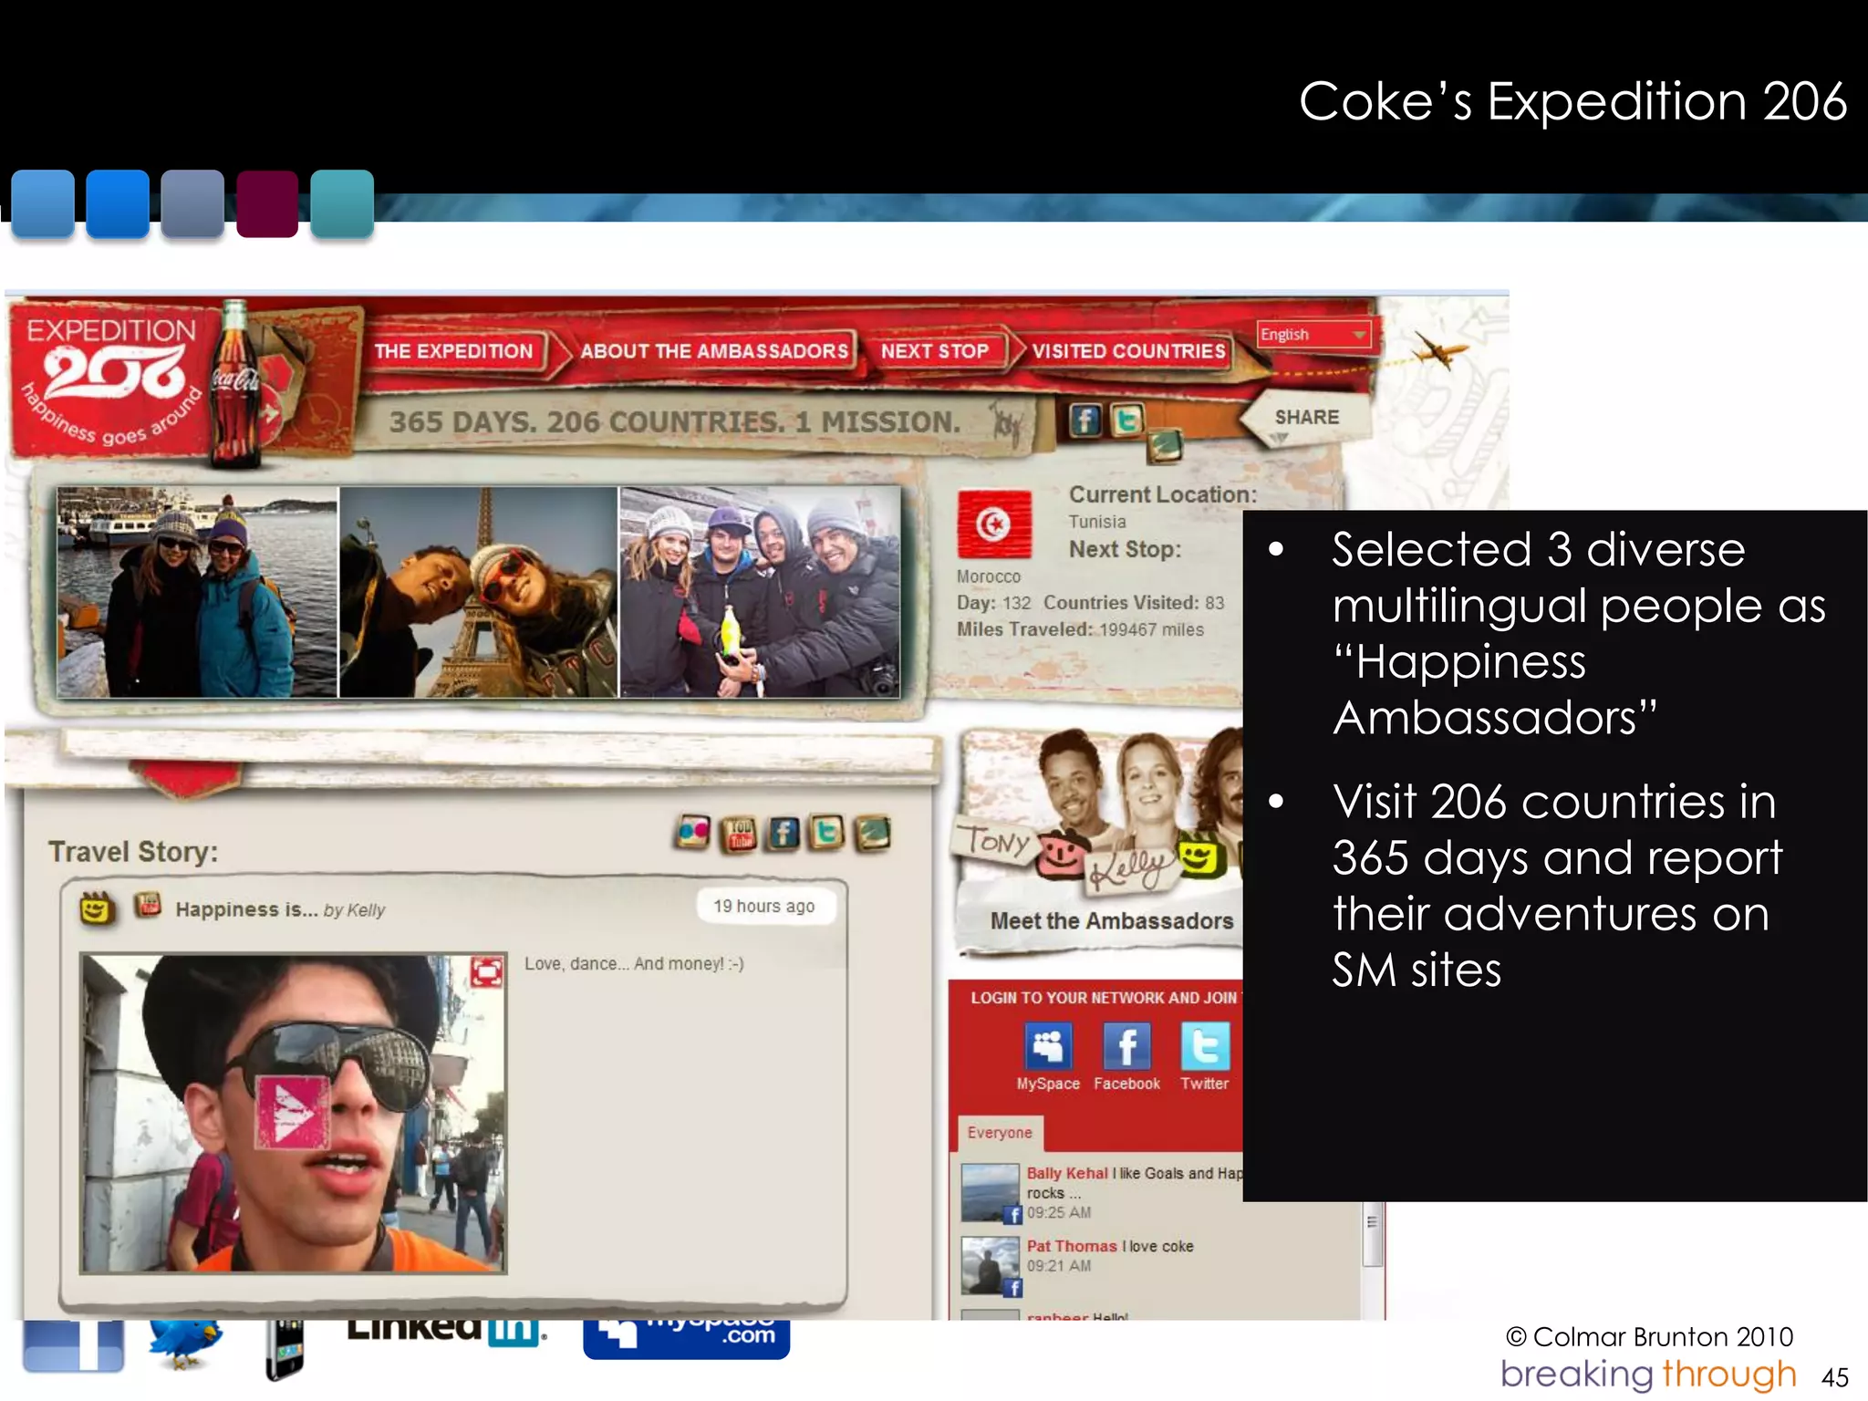Click smiley icon beside Happiness is post
This screenshot has height=1401, width=1868.
coord(96,908)
